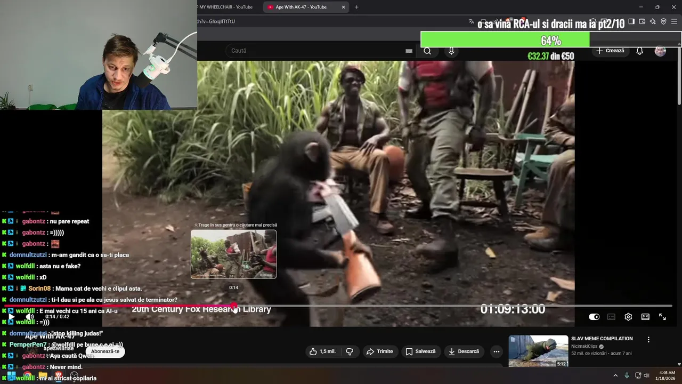Click the Abonează-te subscribe button
This screenshot has width=682, height=384.
point(105,351)
